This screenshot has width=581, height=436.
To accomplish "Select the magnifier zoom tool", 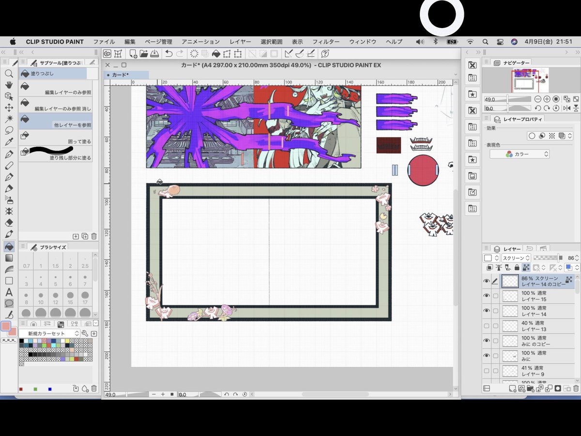I will coord(9,74).
